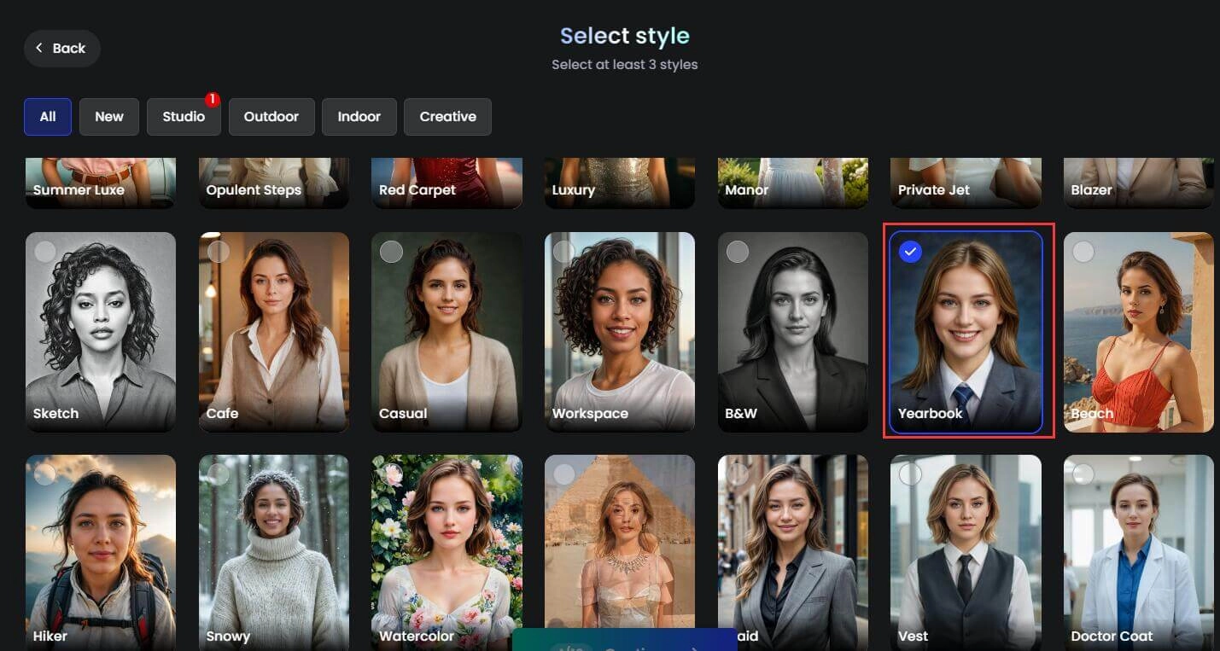This screenshot has height=651, width=1220.
Task: Choose the Sketch portrait thumbnail
Action: tap(101, 333)
